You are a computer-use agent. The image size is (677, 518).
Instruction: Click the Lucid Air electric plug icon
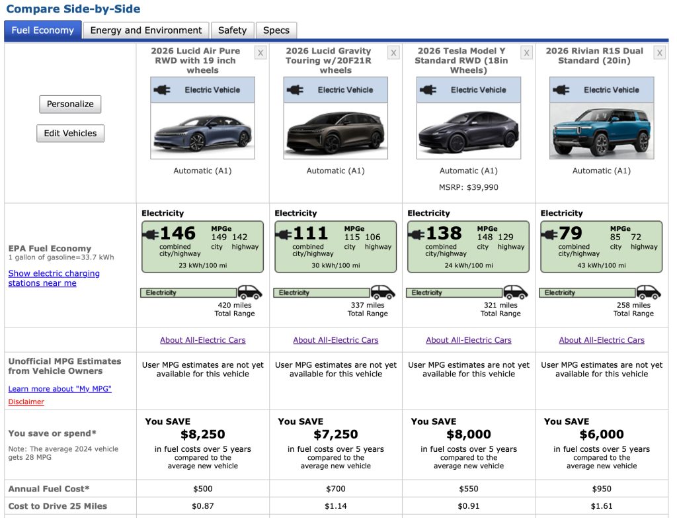(x=161, y=90)
